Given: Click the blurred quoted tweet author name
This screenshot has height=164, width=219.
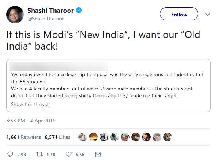Looking at the screenshot, I should point(58,66).
